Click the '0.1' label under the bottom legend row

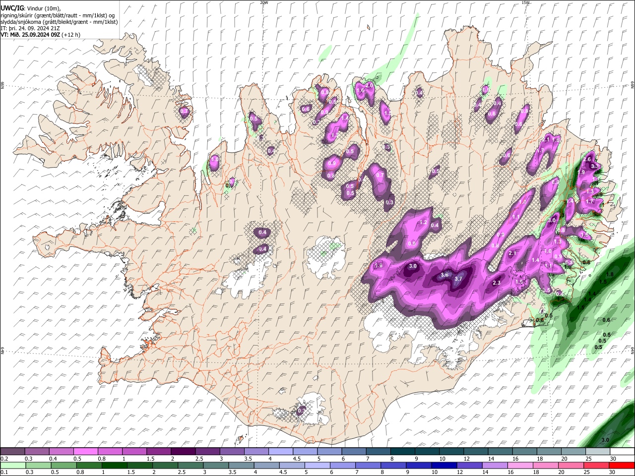coord(4,472)
